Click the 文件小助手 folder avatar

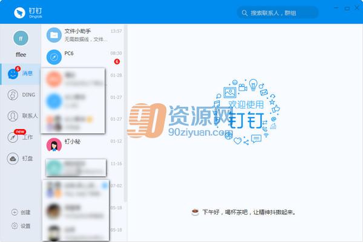coord(54,35)
